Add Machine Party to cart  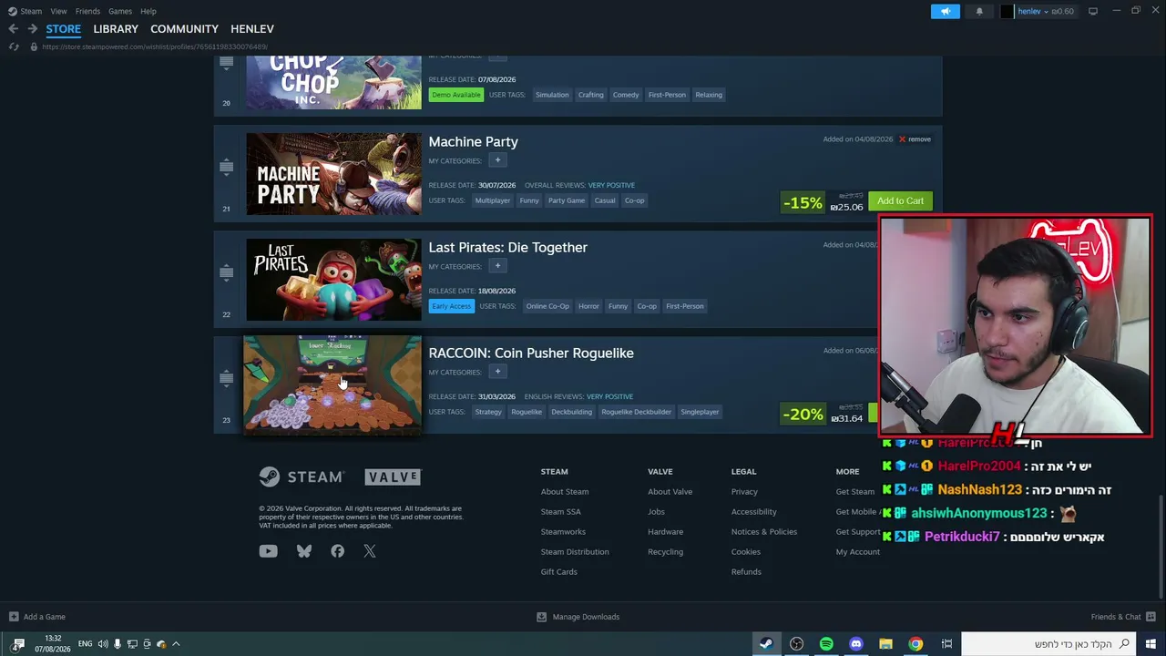(900, 201)
